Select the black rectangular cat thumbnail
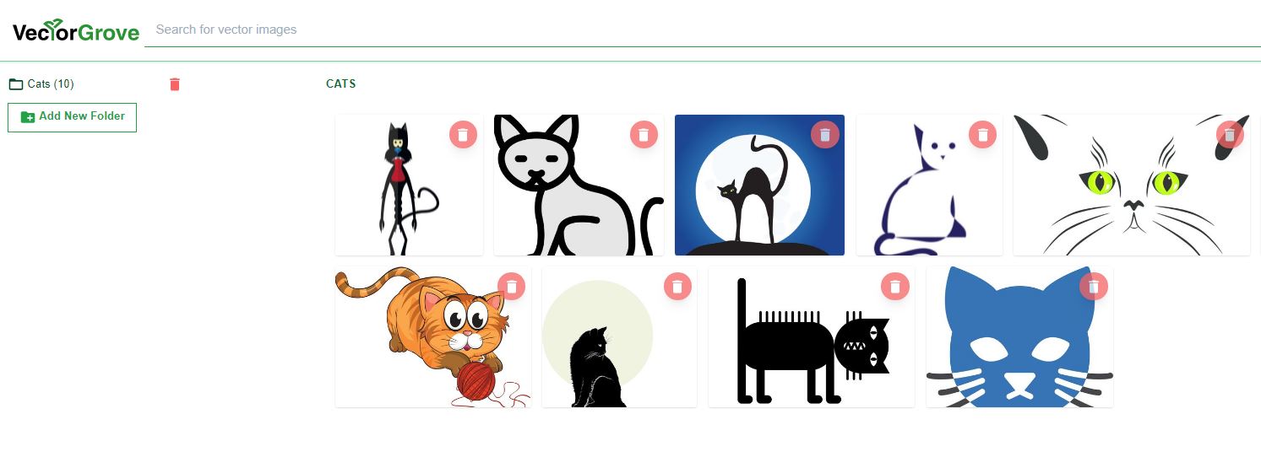This screenshot has height=457, width=1261. point(812,337)
